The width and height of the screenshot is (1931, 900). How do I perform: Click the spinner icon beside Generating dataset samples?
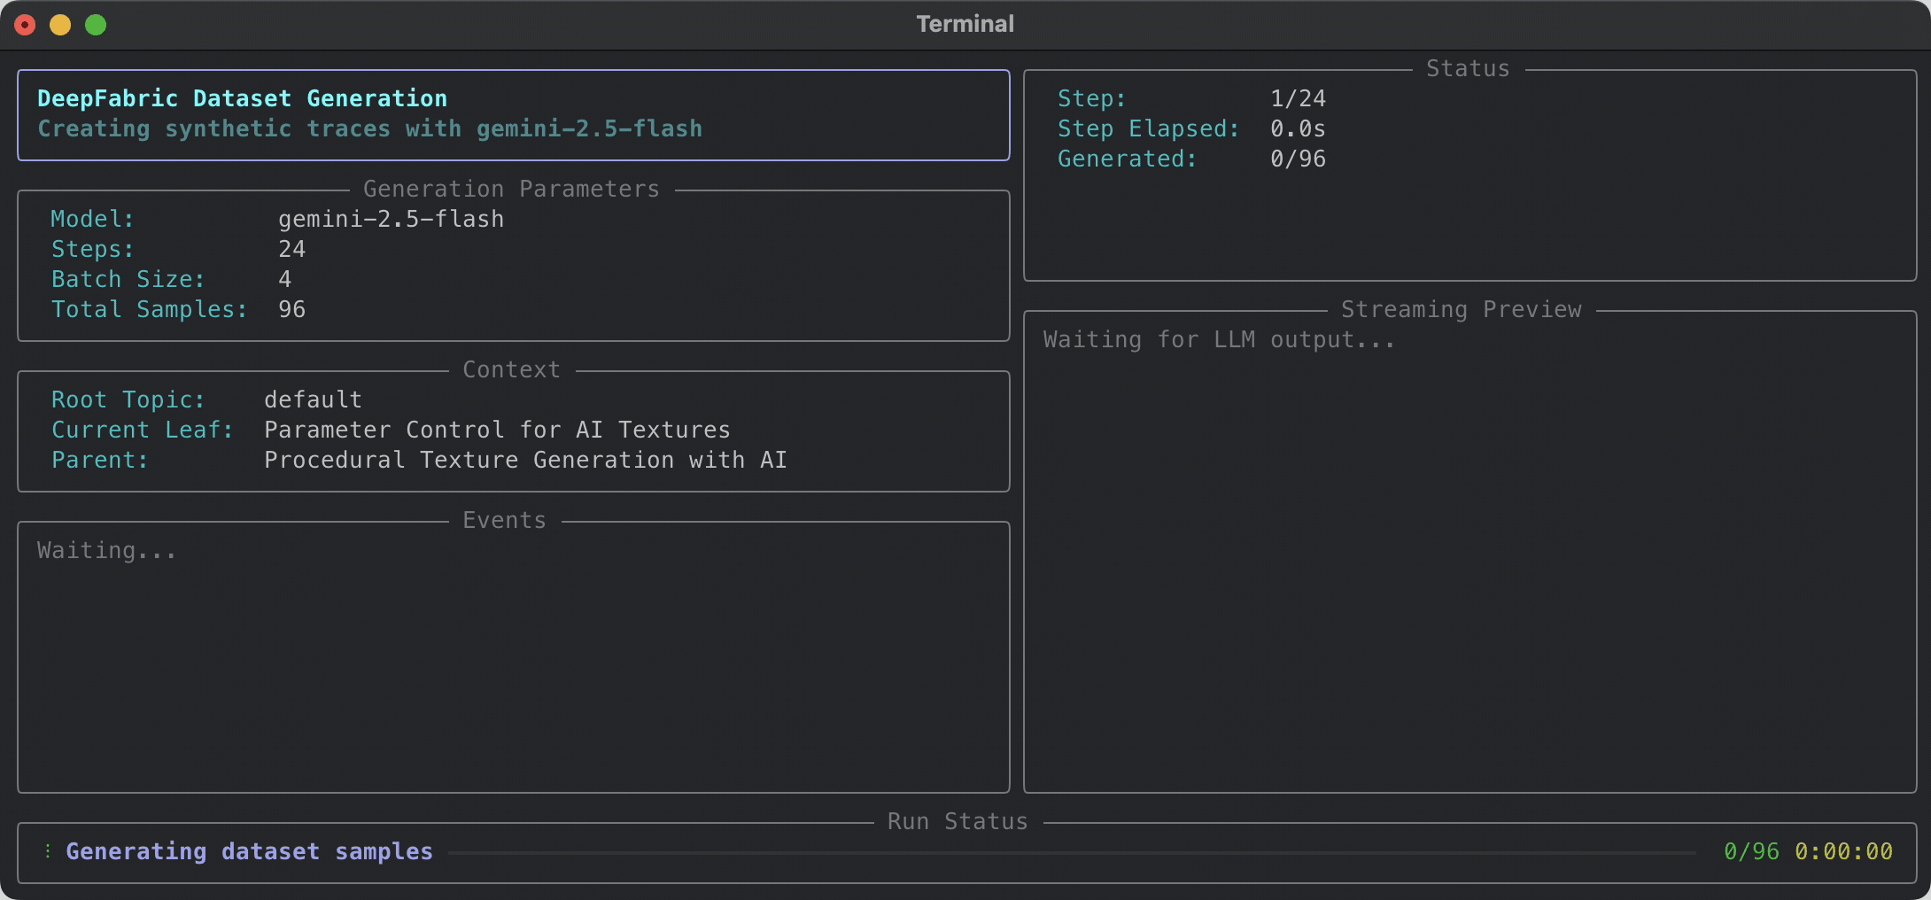click(48, 851)
